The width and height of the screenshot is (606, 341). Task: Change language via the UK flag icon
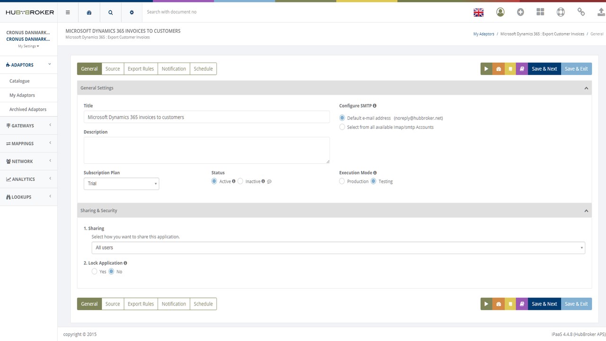pos(479,12)
